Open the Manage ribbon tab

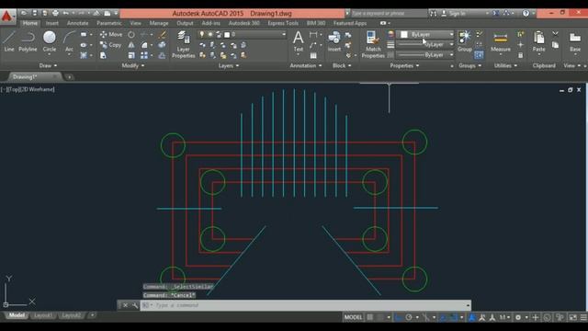(x=159, y=23)
